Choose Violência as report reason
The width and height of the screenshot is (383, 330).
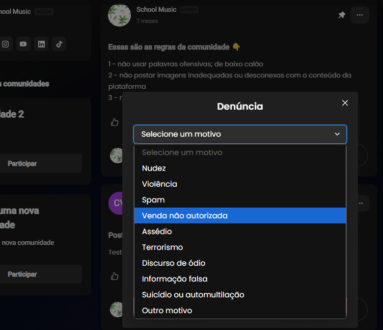point(240,184)
